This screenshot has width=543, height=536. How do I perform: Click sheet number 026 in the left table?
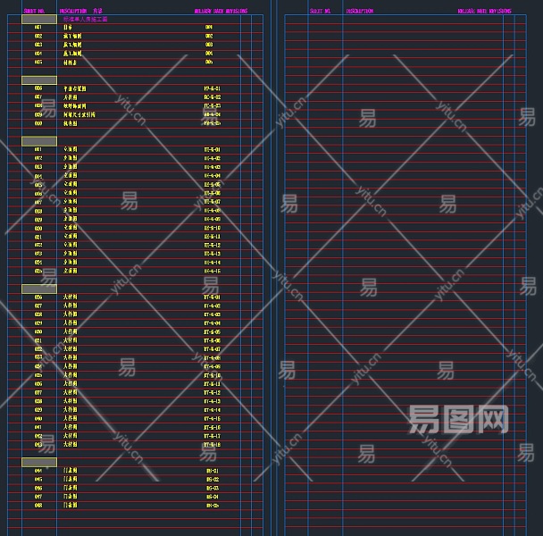click(x=38, y=297)
